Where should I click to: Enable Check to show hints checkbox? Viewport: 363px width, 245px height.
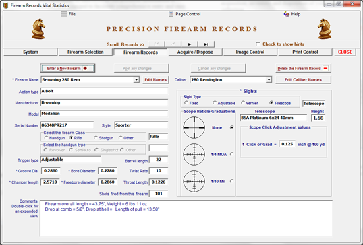[258, 44]
